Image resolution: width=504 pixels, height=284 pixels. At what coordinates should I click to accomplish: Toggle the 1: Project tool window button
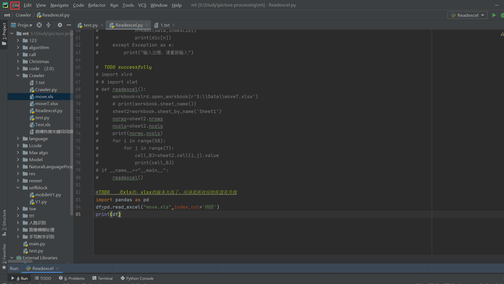pyautogui.click(x=4, y=34)
